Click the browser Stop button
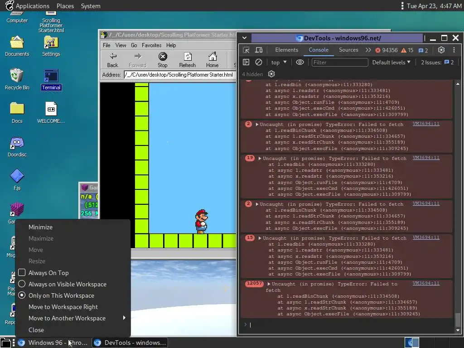 pyautogui.click(x=163, y=60)
